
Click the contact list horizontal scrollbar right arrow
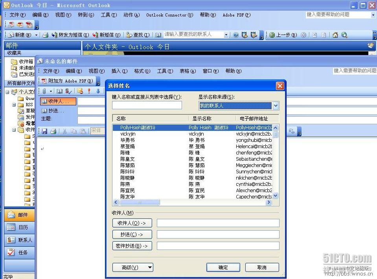click(268, 202)
